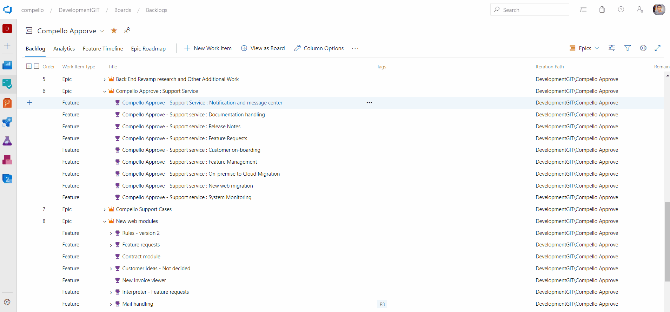Open the Azure DevOps home logo
Viewport: 670px width, 312px height.
coord(7,9)
